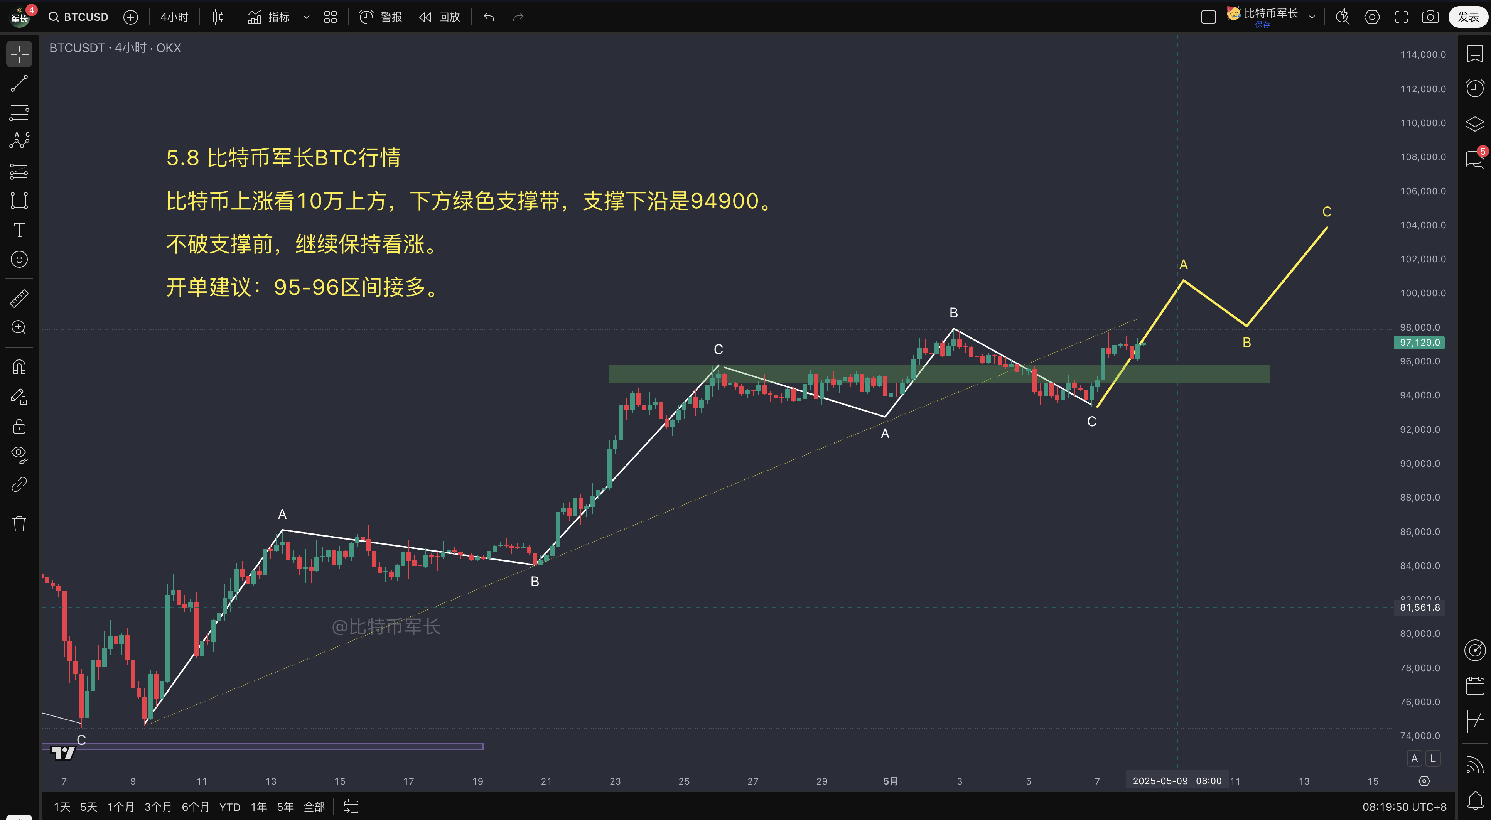Add symbol with the plus circle button
The height and width of the screenshot is (820, 1491).
click(131, 17)
